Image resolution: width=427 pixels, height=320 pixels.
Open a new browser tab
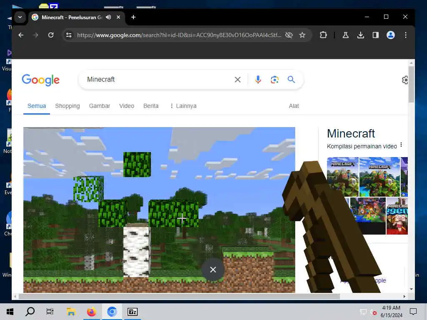[x=133, y=17]
